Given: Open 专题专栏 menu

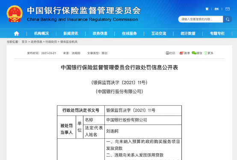Looking at the screenshot, I should click(x=217, y=33).
